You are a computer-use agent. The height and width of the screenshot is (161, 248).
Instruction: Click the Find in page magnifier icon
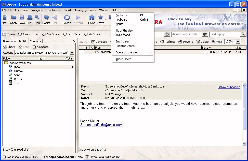click(x=243, y=34)
